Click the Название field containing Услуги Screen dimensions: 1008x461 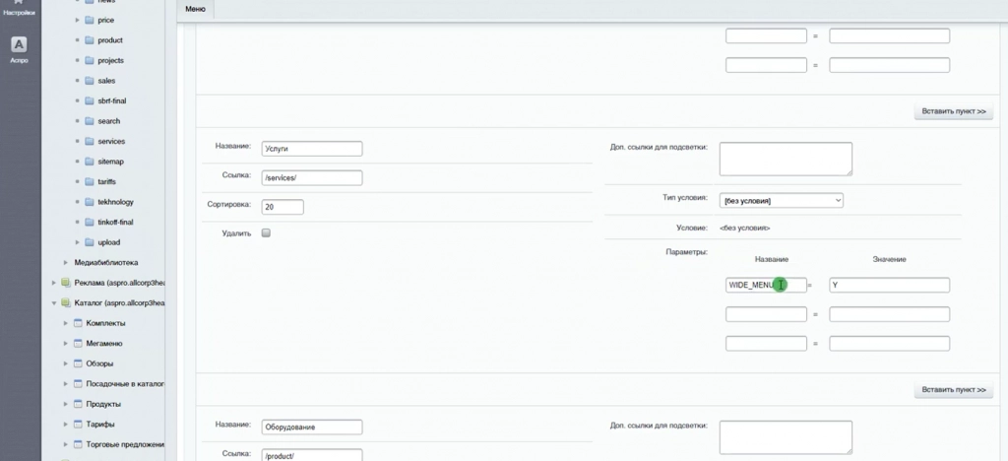(x=312, y=149)
